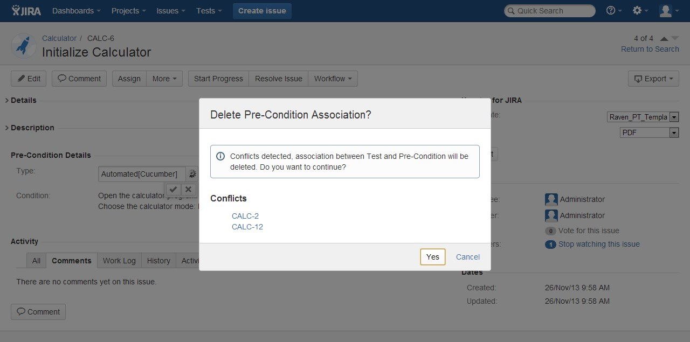Go to previous issue with up arrow

click(664, 38)
